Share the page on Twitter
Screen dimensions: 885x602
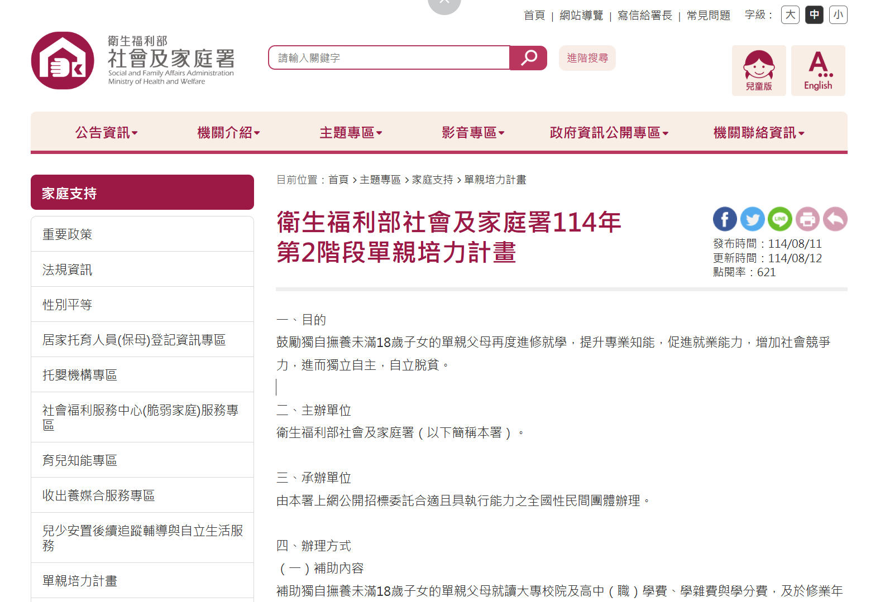[752, 219]
